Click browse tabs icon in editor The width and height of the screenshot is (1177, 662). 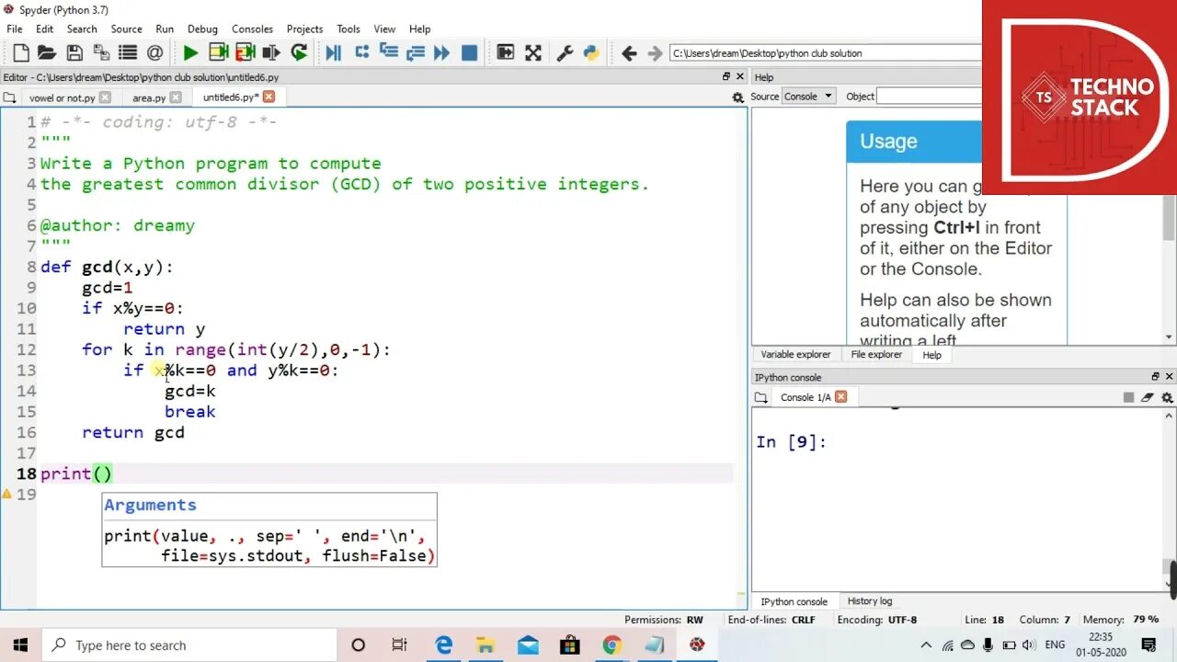tap(10, 97)
